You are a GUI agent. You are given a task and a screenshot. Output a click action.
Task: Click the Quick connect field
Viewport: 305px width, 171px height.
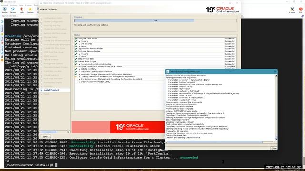click(20, 16)
